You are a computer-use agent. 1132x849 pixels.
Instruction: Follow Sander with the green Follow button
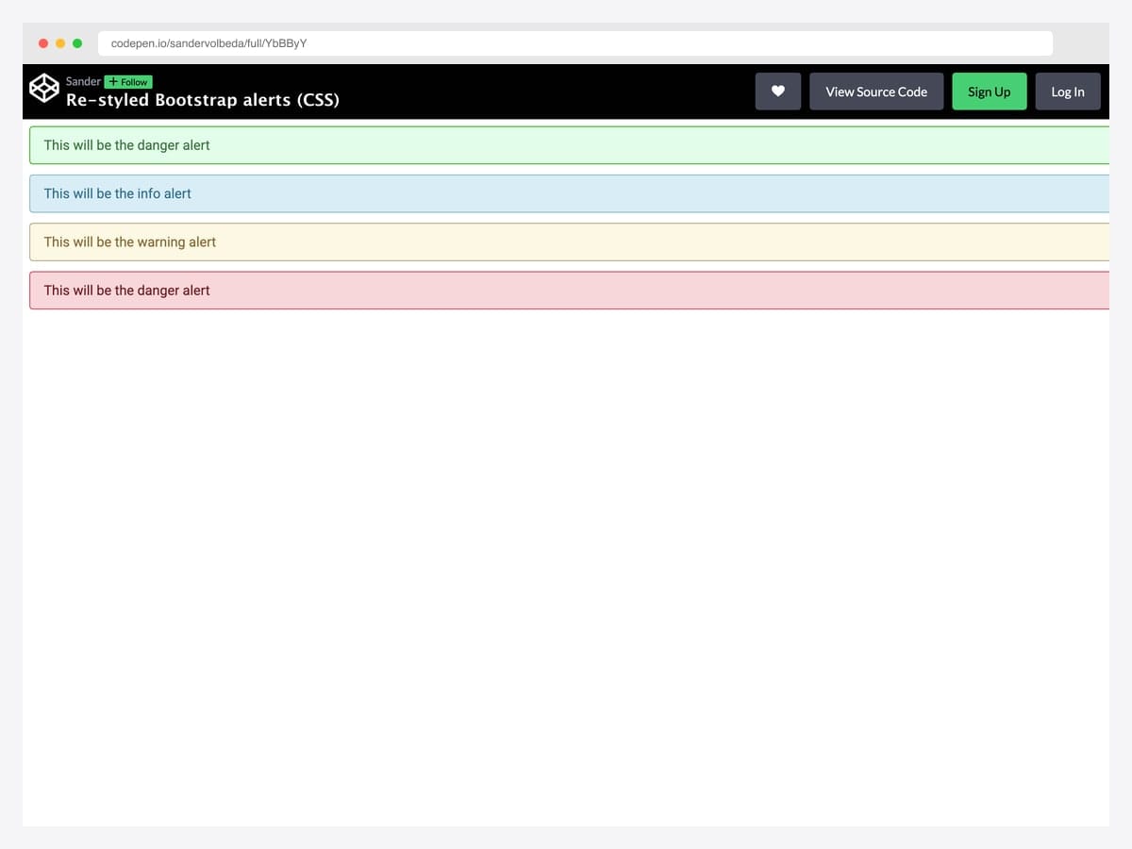click(128, 82)
